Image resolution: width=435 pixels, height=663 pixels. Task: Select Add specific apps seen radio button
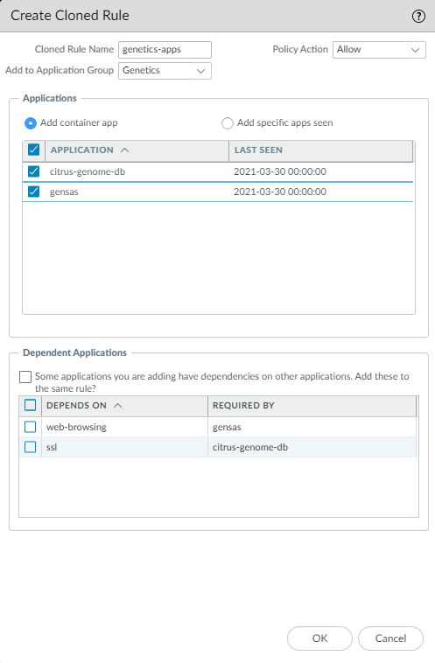(228, 123)
